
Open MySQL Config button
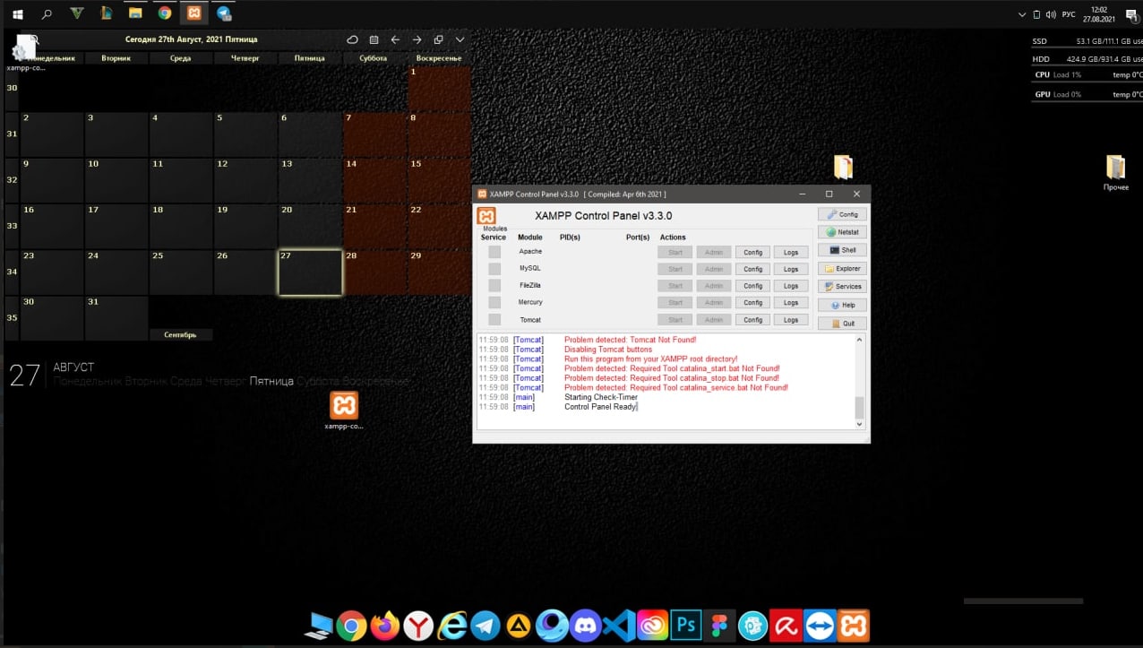click(752, 269)
